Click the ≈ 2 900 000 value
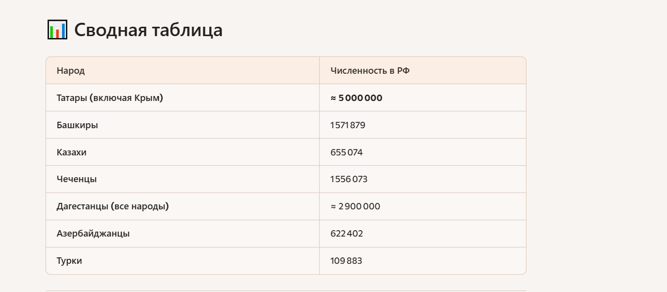The width and height of the screenshot is (667, 292). [x=355, y=206]
